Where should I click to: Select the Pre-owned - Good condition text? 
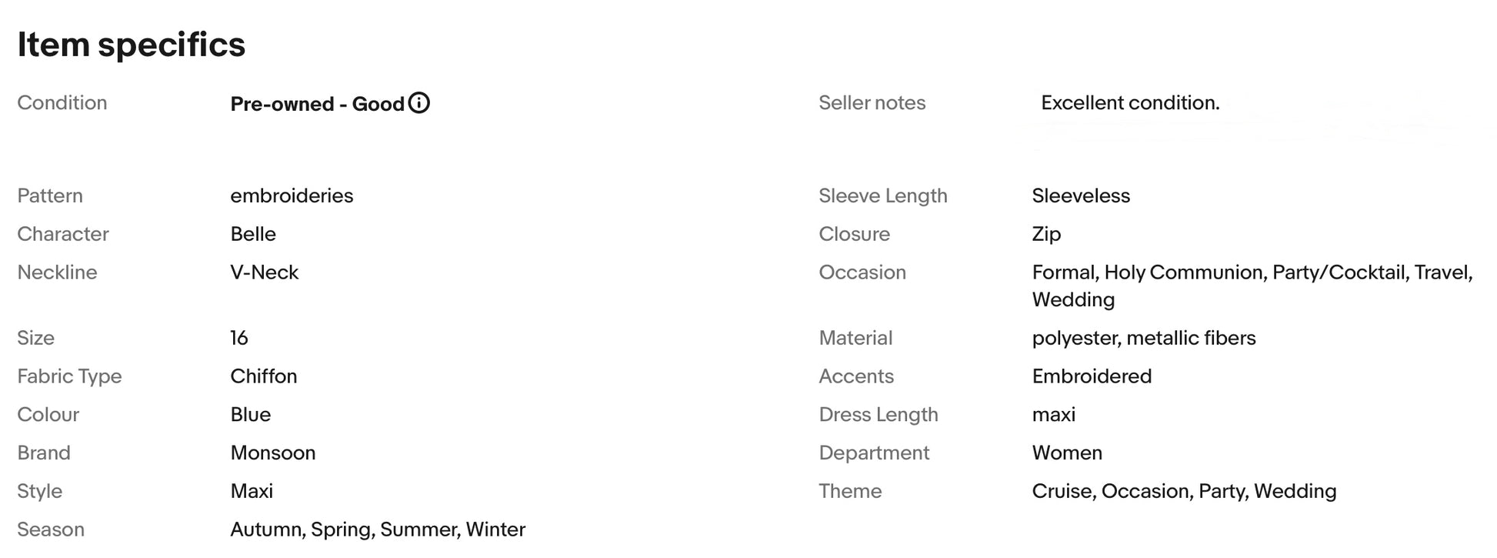[x=317, y=104]
